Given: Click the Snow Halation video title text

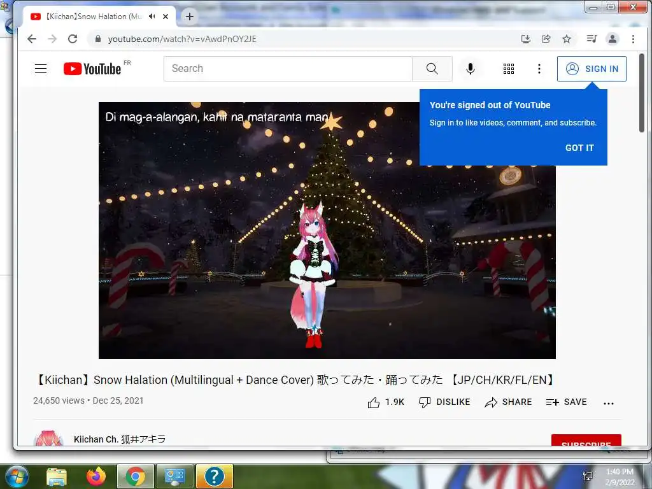Looking at the screenshot, I should [x=295, y=380].
